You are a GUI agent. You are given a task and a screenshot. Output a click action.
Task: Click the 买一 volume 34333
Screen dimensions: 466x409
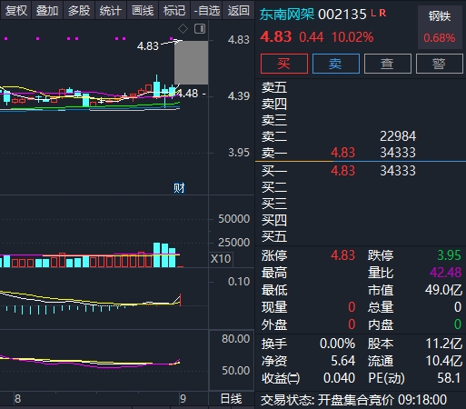coord(398,171)
